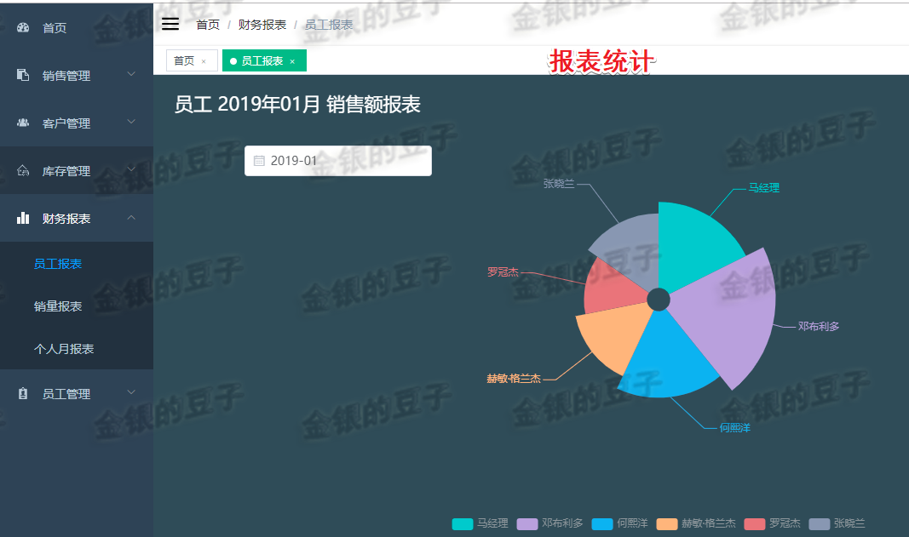Select the 销售管理 sidebar icon

pyautogui.click(x=21, y=75)
